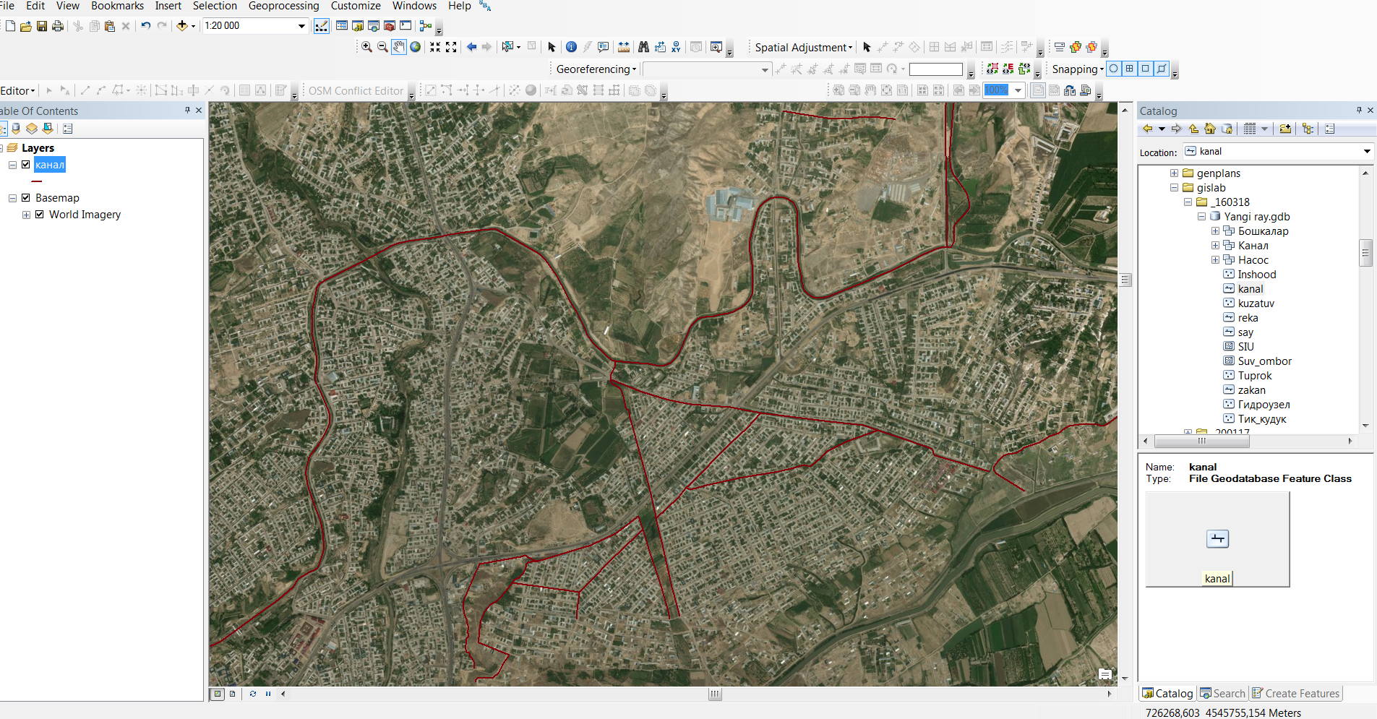Choose the Select Features tool
This screenshot has width=1377, height=719.
click(507, 47)
